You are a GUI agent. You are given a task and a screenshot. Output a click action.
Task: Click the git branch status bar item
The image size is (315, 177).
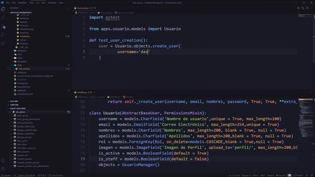pos(6,176)
